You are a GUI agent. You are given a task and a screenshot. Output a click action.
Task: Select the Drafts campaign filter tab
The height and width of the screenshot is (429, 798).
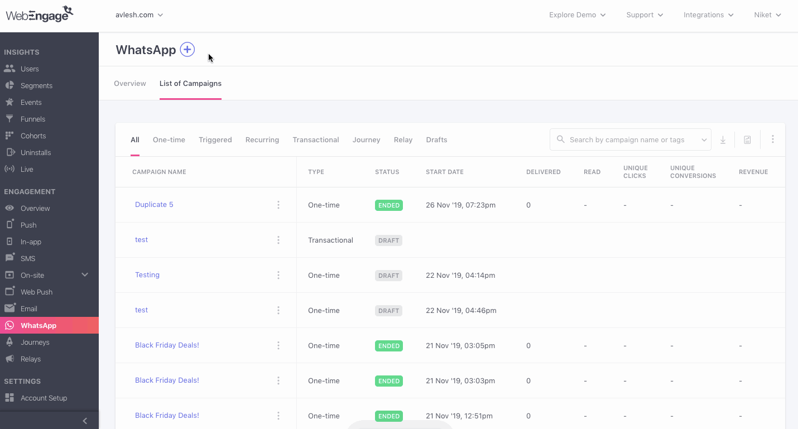(x=436, y=139)
